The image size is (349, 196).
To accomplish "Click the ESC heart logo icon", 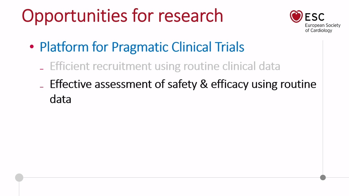I will coord(296,16).
